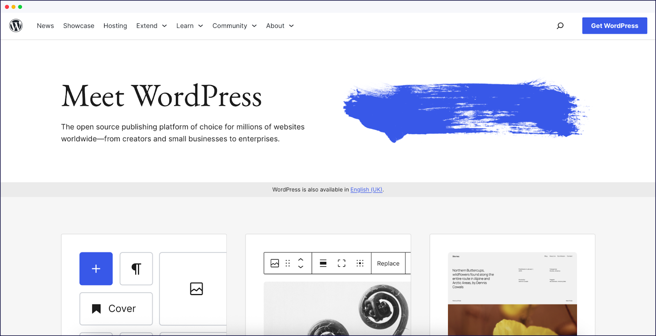
Task: Open the News menu item
Action: [46, 26]
